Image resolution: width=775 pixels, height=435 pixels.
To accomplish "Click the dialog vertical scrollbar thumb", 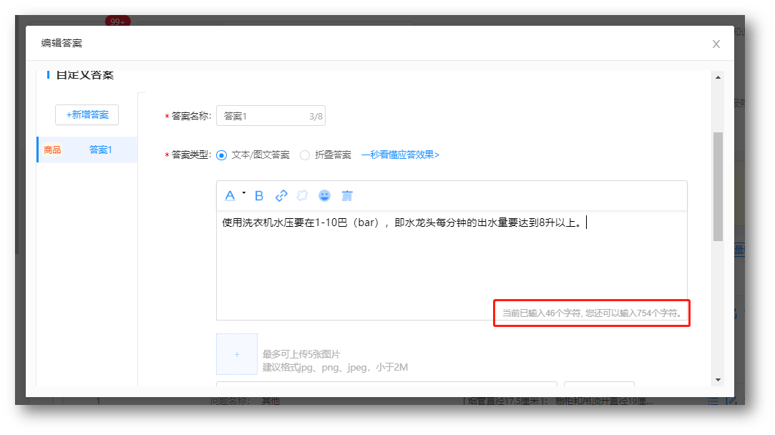I will click(x=718, y=187).
